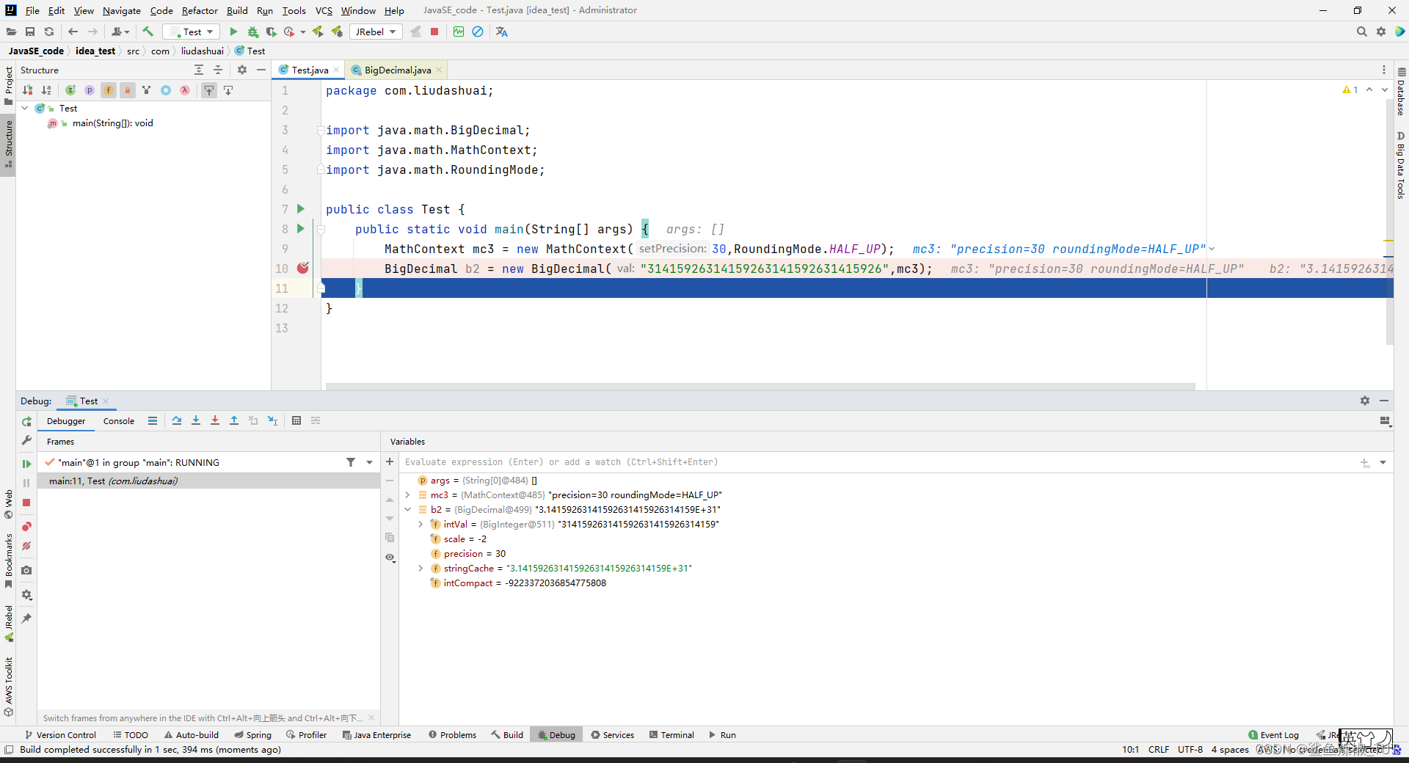Navigate back with the left arrow icon
The height and width of the screenshot is (763, 1409).
73,32
